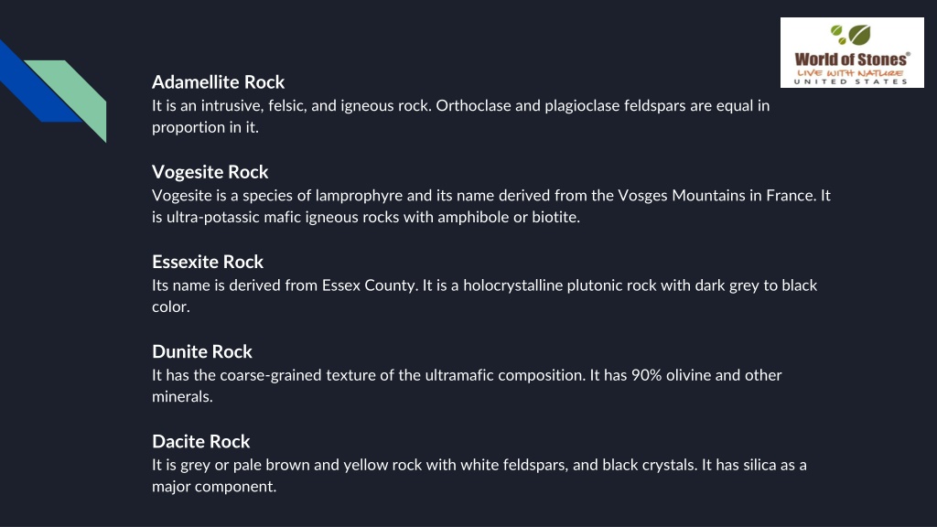Click the word 'color.' under Essexite
The width and height of the screenshot is (937, 527).
click(x=171, y=307)
